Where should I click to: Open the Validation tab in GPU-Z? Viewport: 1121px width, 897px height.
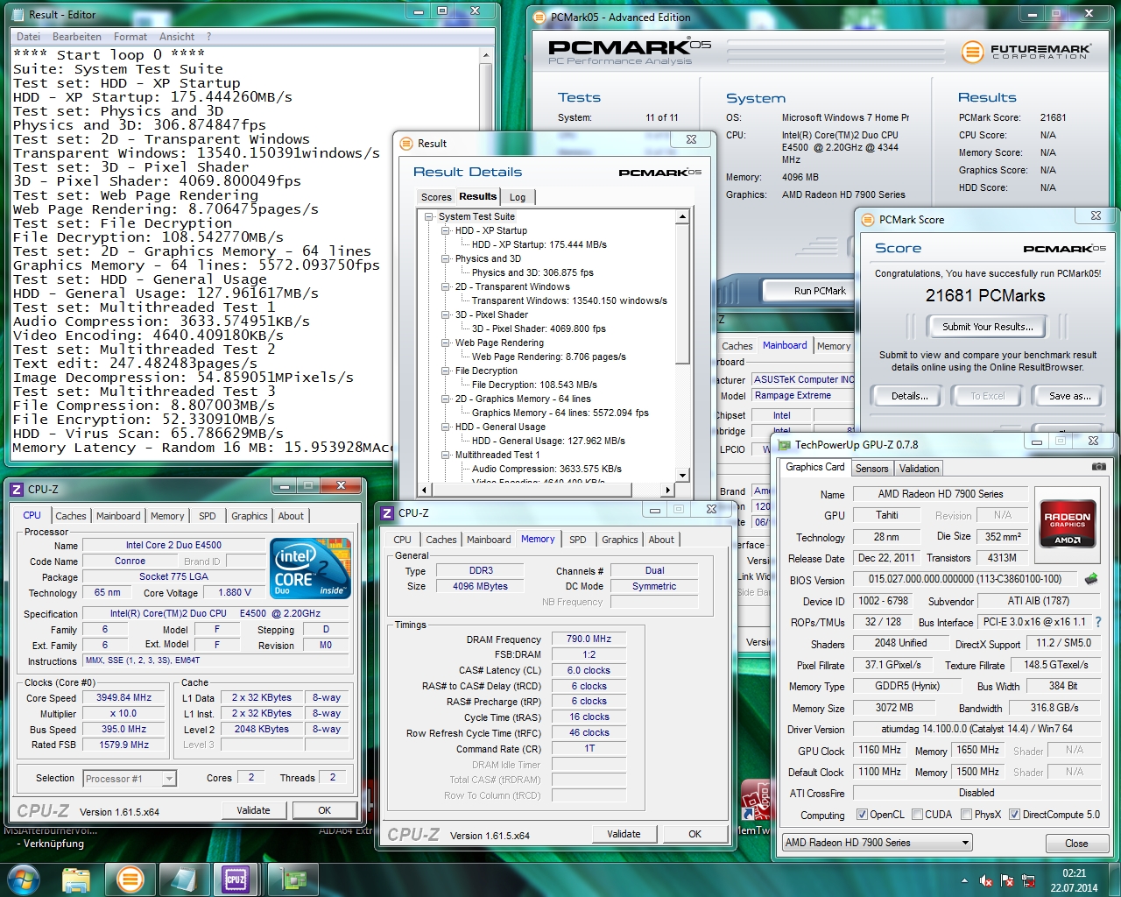919,469
